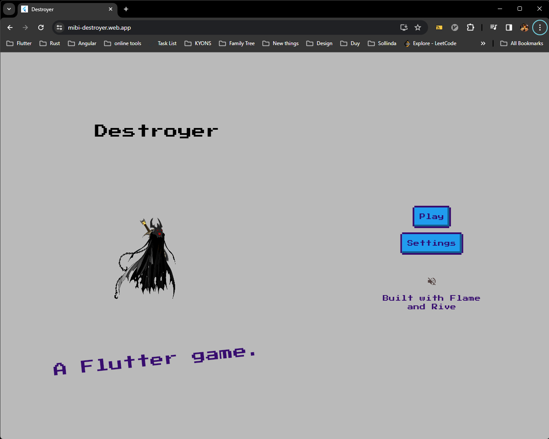Navigate back with the arrow
Screen dimensions: 549x439
coord(9,27)
